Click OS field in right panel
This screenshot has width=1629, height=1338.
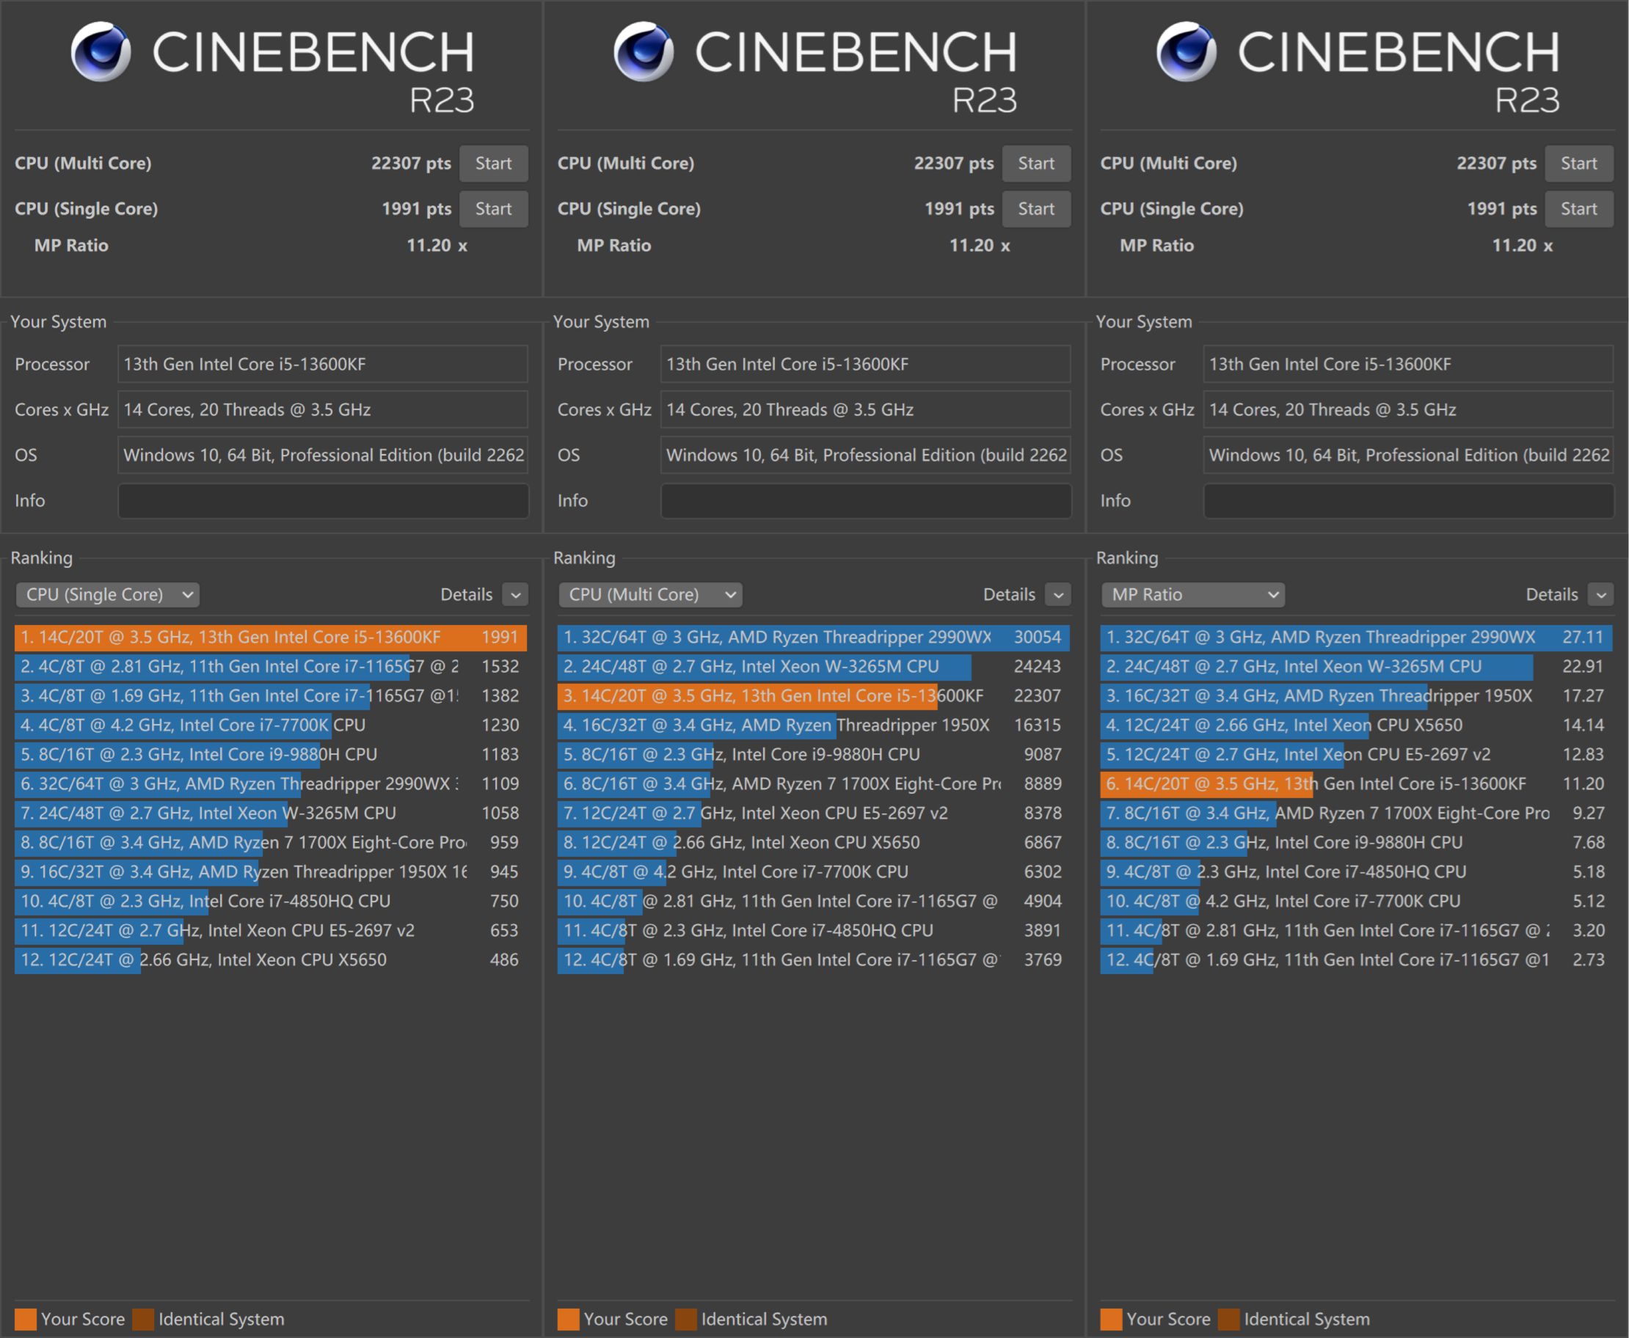click(x=1409, y=455)
